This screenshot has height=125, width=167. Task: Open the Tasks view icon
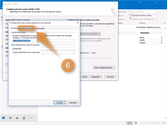(x=24, y=118)
